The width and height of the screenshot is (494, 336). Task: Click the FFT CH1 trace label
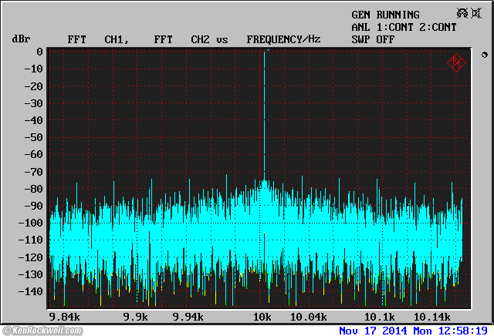pos(96,39)
